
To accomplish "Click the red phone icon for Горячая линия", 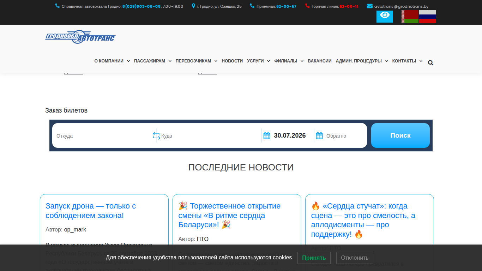I will [x=307, y=6].
